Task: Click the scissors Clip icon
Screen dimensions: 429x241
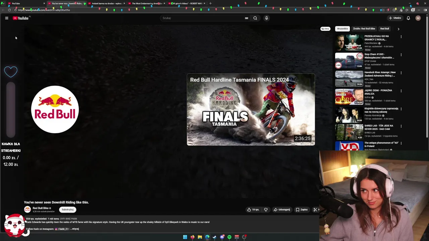Action: pyautogui.click(x=315, y=210)
